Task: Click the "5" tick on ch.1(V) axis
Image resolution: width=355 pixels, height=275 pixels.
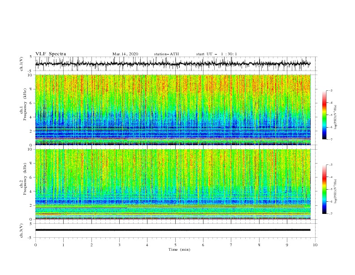Action: point(31,57)
